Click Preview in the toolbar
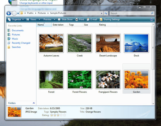This screenshot has height=126, width=161. coord(47,20)
